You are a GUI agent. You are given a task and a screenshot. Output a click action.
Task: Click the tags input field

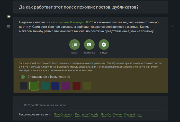click(91, 105)
